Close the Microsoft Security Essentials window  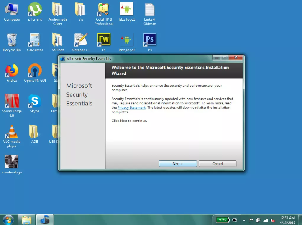click(x=236, y=57)
